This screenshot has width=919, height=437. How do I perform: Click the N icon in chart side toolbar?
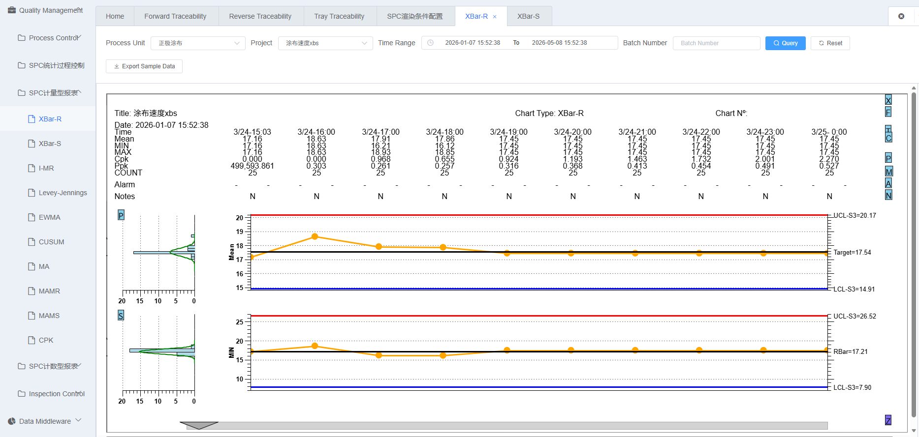coord(888,195)
